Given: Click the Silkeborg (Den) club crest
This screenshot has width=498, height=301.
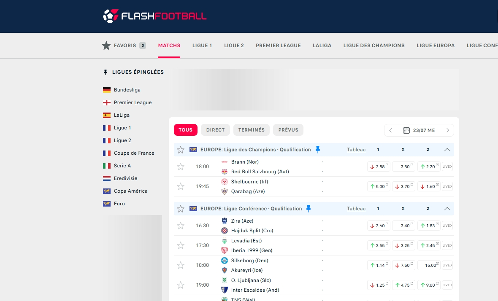Looking at the screenshot, I should click(x=225, y=261).
